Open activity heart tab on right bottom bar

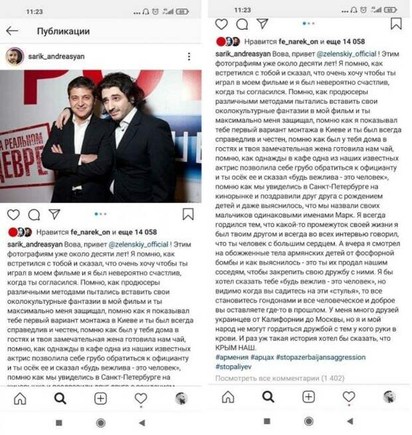pyautogui.click(x=349, y=397)
